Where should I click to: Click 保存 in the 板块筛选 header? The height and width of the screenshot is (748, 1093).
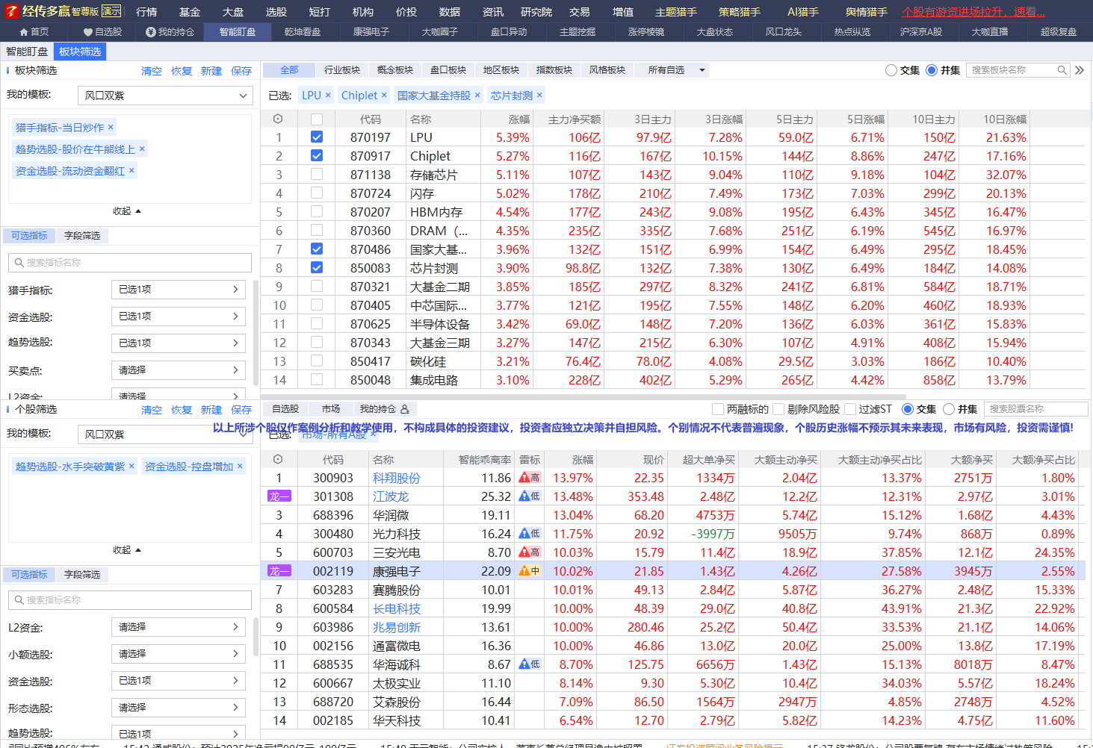tap(241, 71)
